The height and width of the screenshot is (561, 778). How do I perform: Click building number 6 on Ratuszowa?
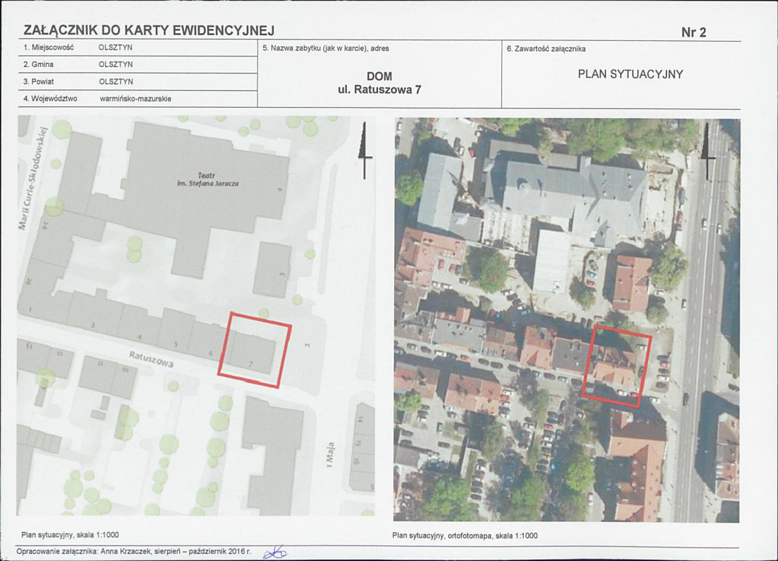pos(209,353)
